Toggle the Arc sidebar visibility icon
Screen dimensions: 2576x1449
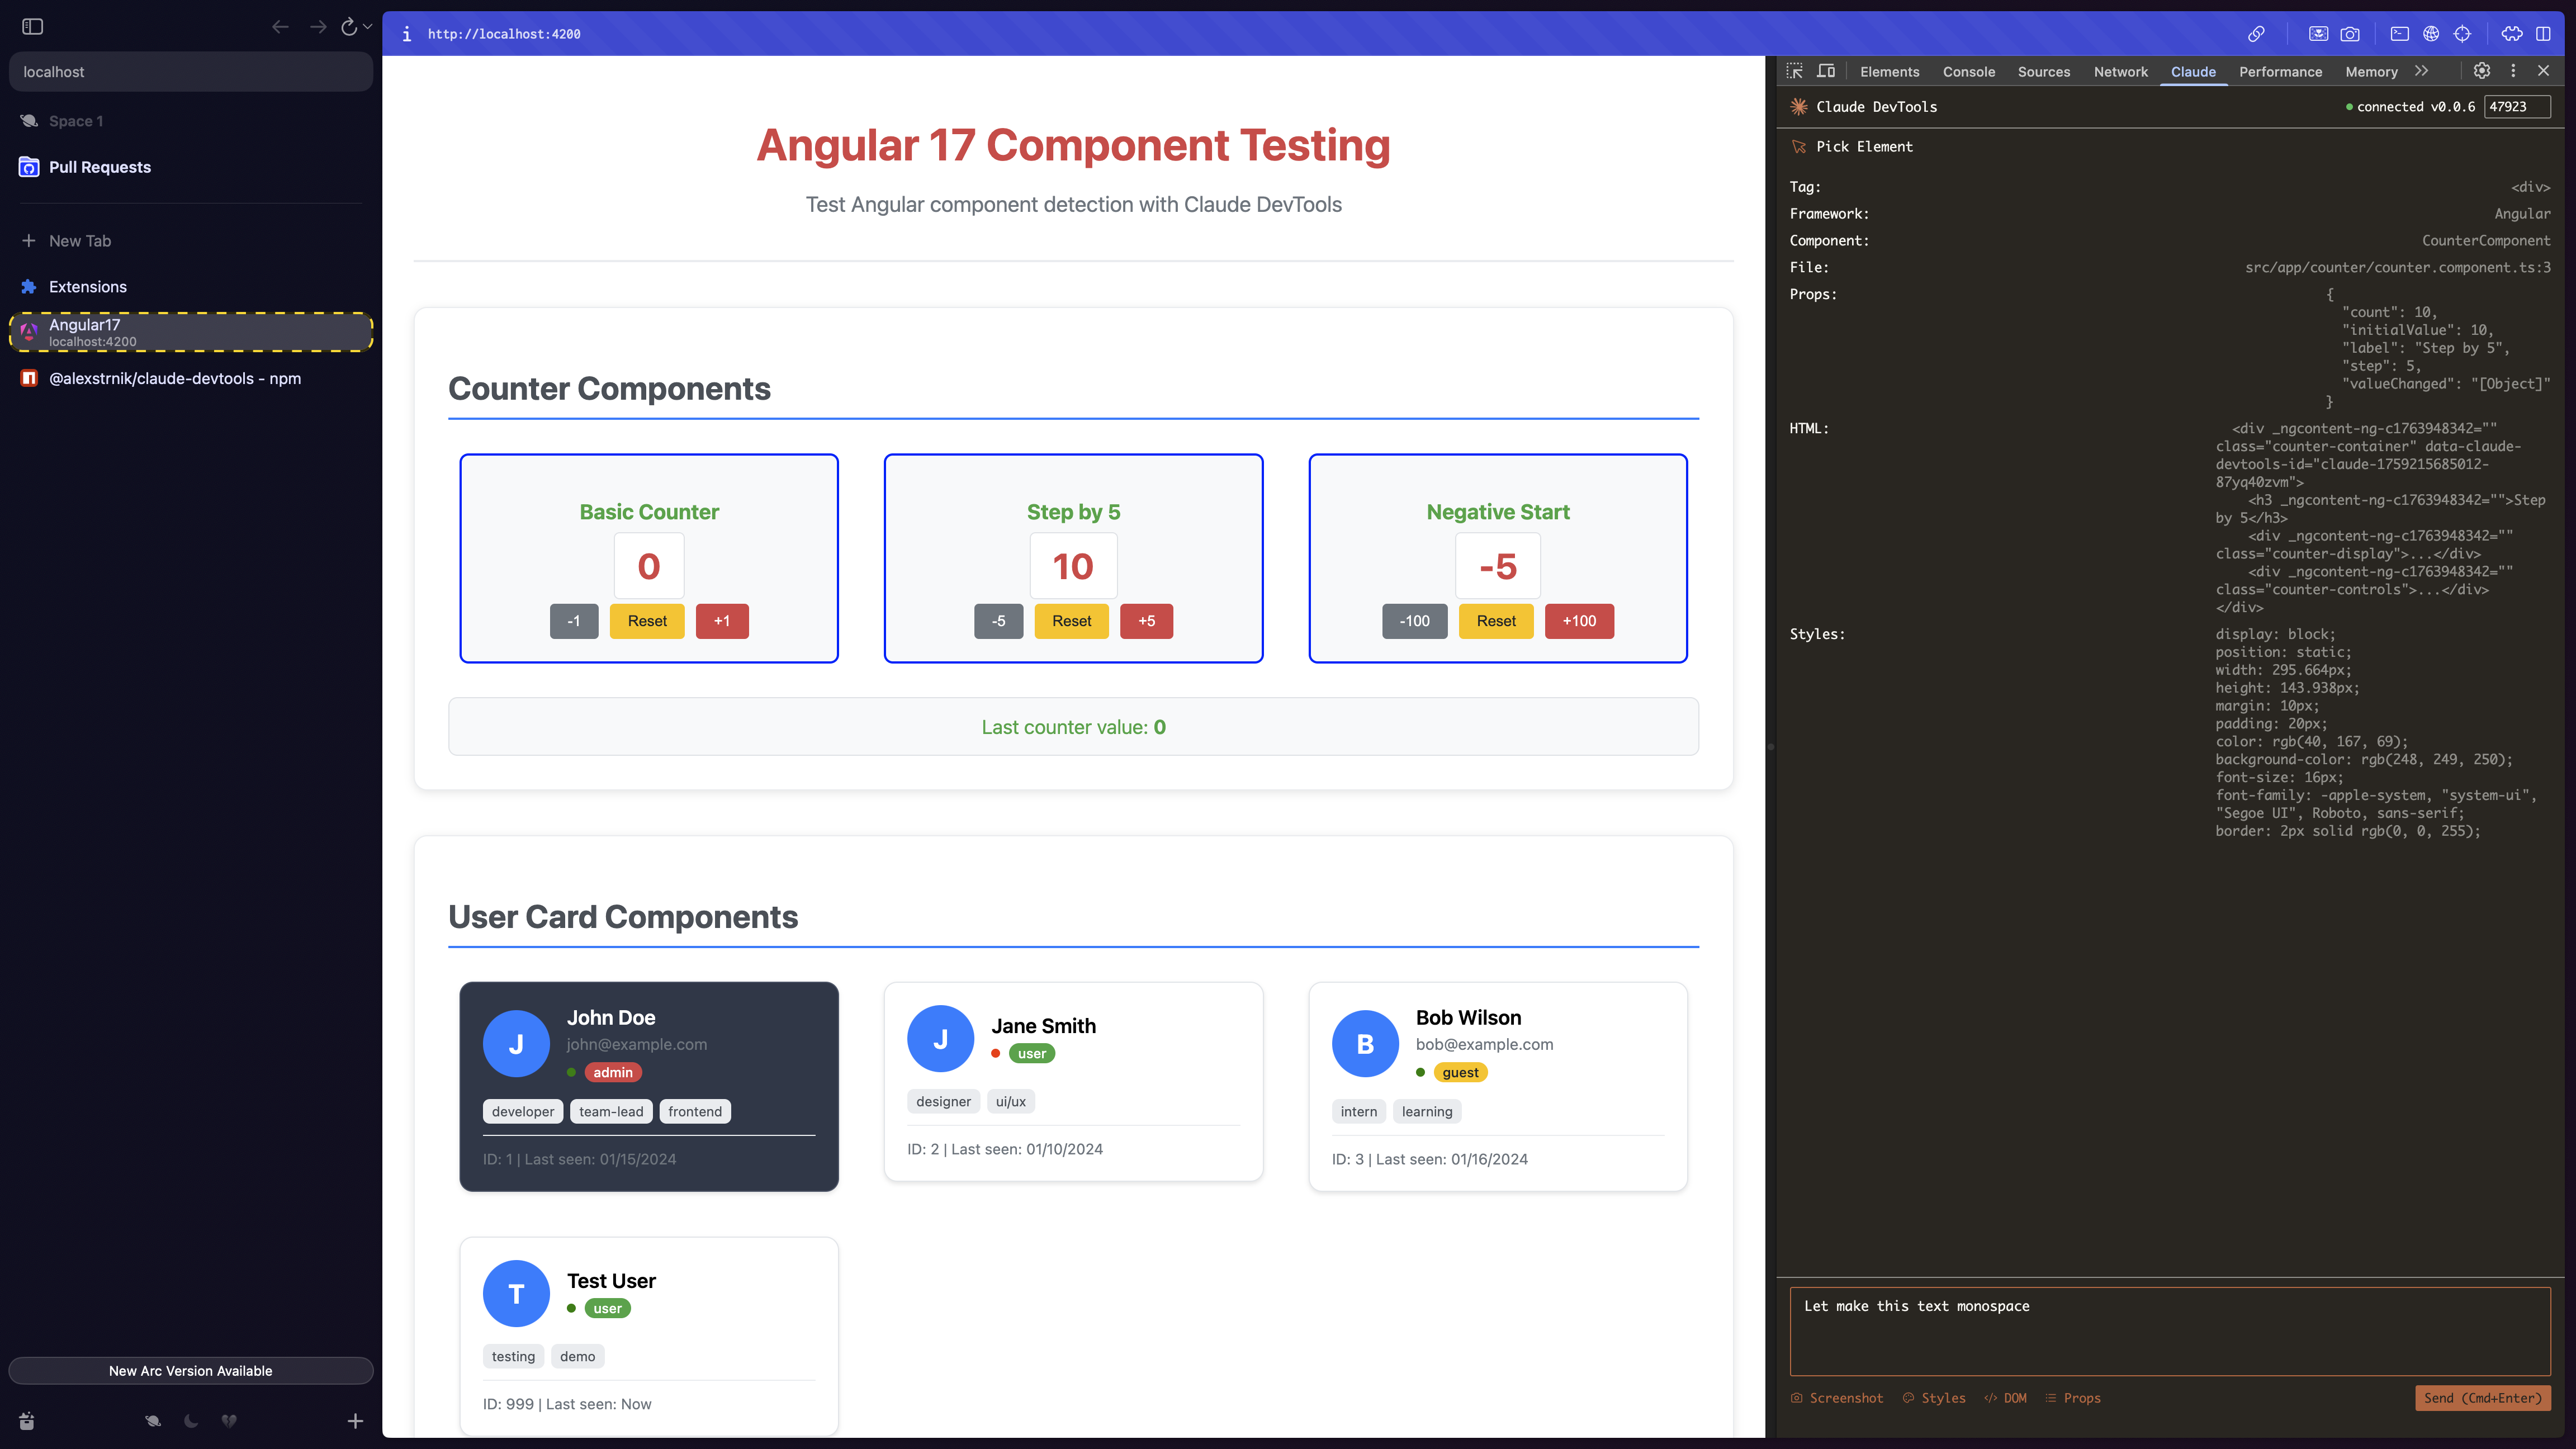point(33,27)
